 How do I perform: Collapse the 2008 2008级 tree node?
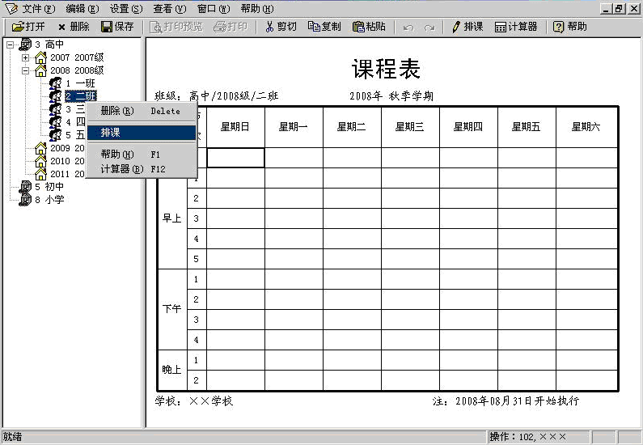pos(25,71)
